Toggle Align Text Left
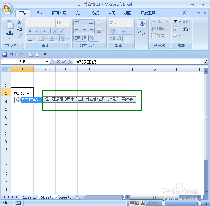210x206 pixels. (x=77, y=31)
